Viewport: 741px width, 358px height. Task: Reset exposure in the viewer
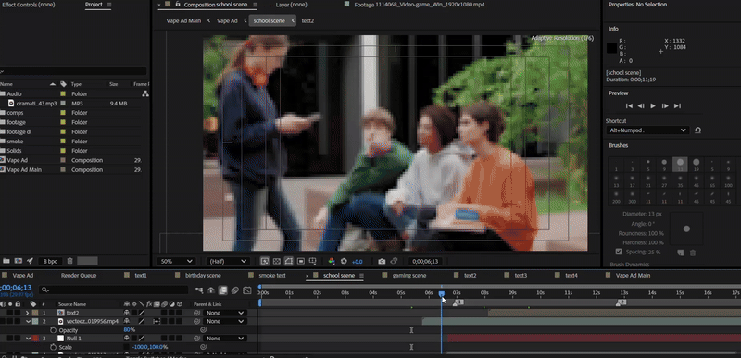click(x=344, y=261)
